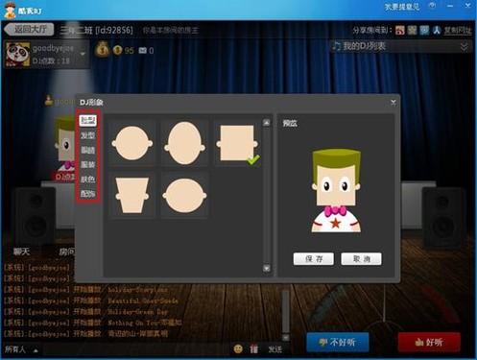Open the mail envelope icon
The width and height of the screenshot is (477, 360).
click(x=142, y=50)
